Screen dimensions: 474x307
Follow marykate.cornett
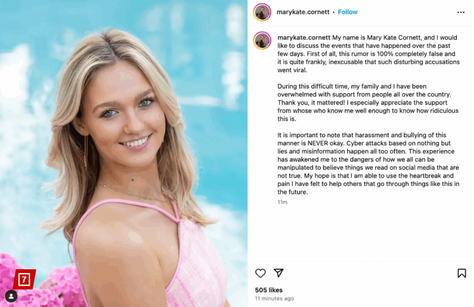tap(348, 12)
